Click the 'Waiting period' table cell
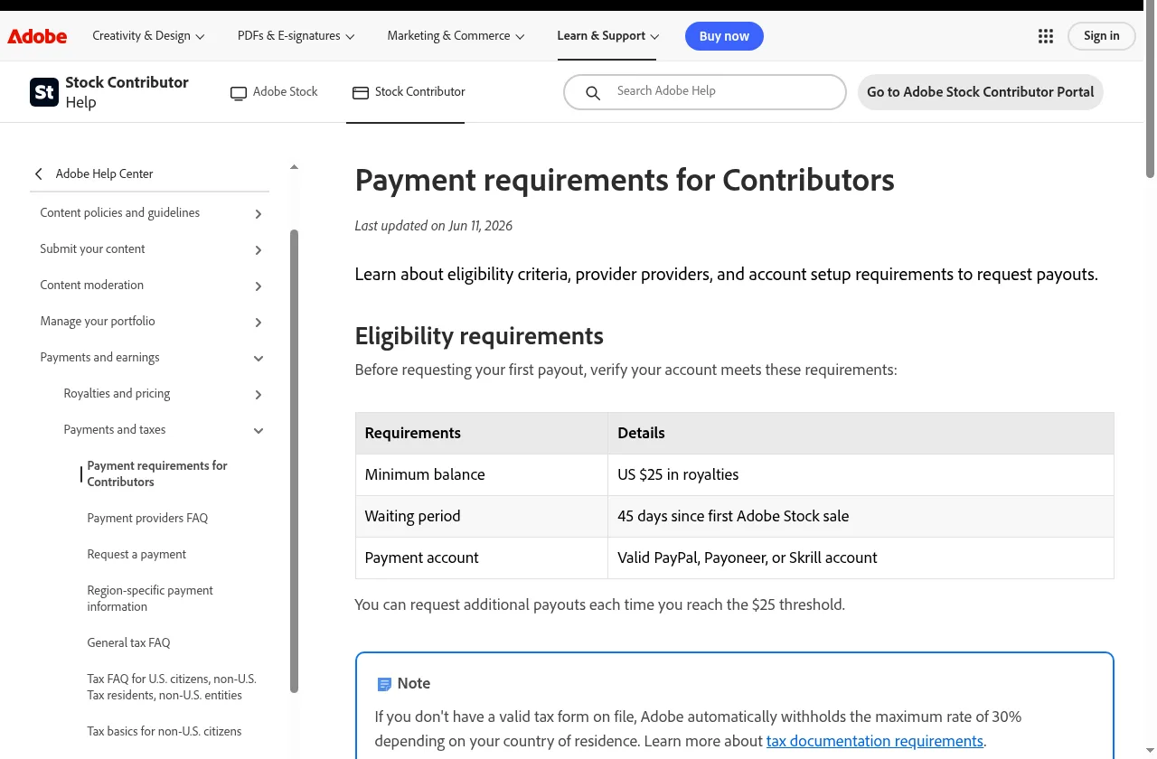 point(482,516)
